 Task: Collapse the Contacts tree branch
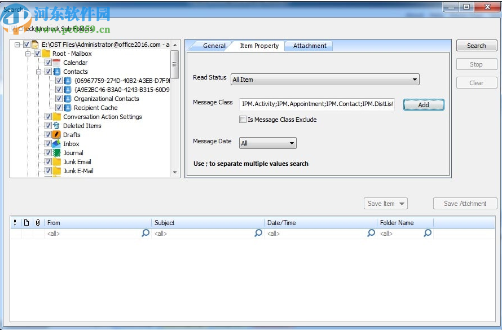[x=38, y=72]
